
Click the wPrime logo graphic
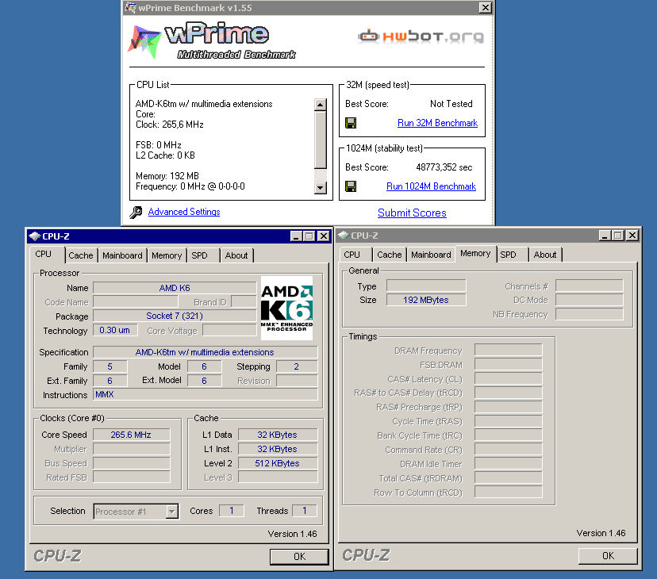[212, 41]
